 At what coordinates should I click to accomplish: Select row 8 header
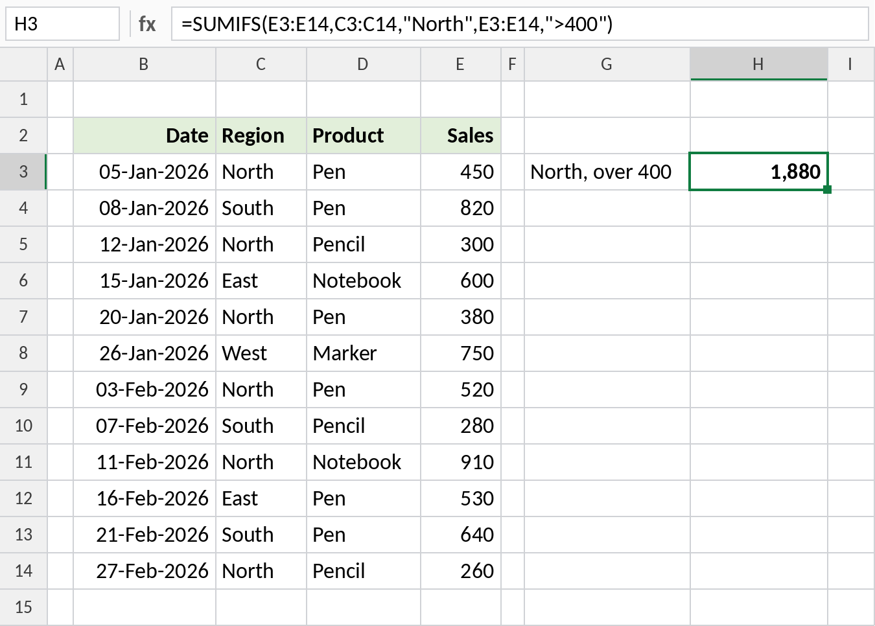pyautogui.click(x=23, y=353)
